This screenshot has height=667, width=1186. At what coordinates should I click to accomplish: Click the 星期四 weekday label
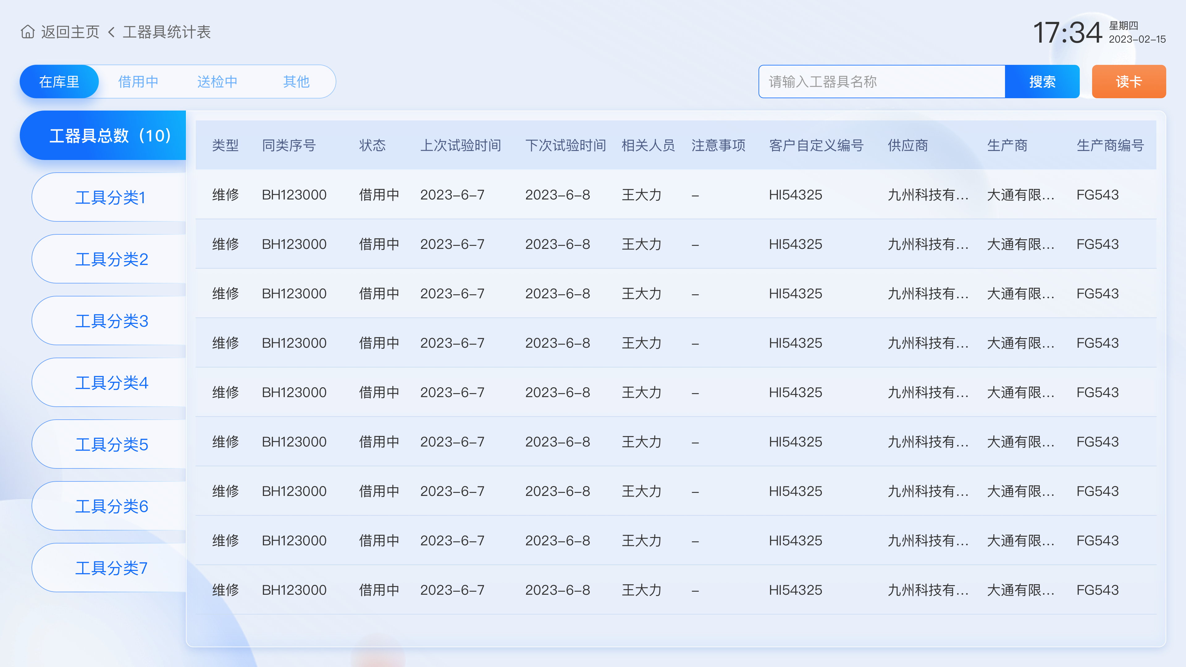pyautogui.click(x=1123, y=25)
